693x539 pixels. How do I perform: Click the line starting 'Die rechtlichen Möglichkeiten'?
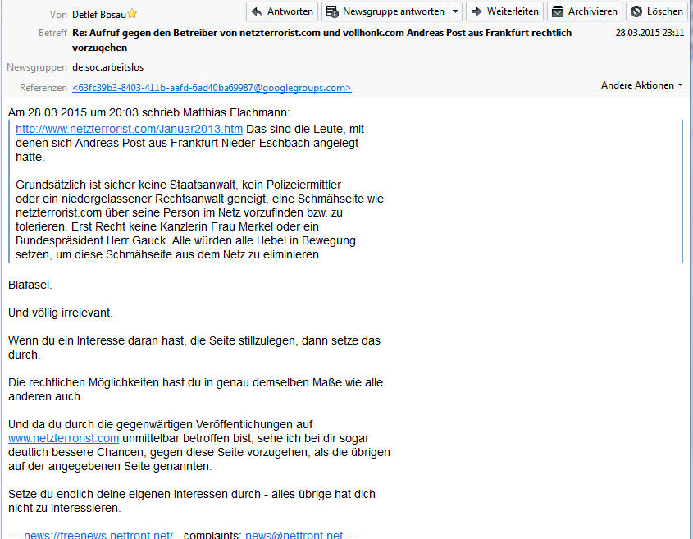click(195, 389)
